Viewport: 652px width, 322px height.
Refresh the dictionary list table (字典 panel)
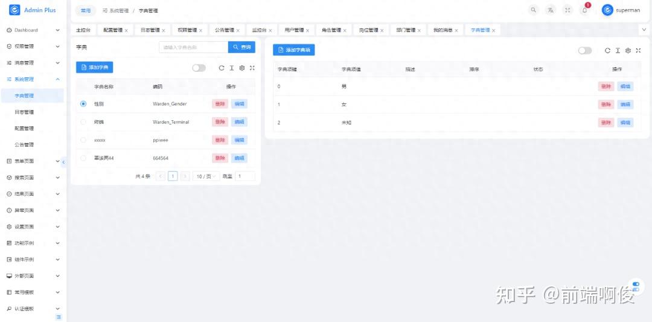tap(222, 68)
